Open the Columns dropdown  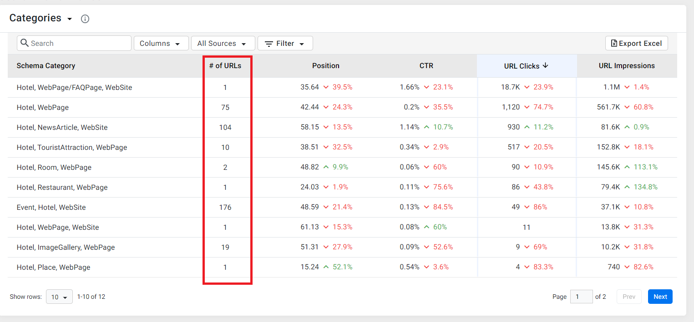point(161,43)
